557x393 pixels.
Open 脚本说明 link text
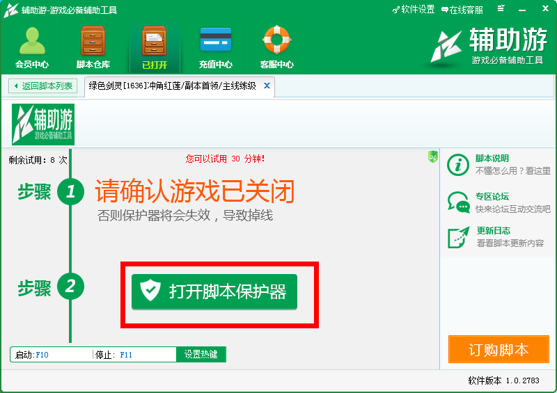[492, 159]
